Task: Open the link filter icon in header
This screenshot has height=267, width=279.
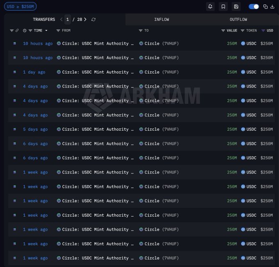Action: (17, 31)
